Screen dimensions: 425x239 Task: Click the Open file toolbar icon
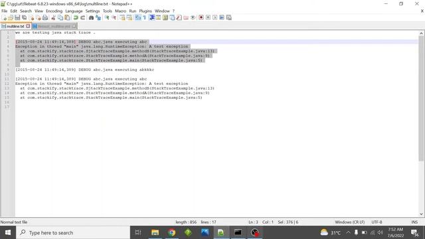tap(11, 18)
